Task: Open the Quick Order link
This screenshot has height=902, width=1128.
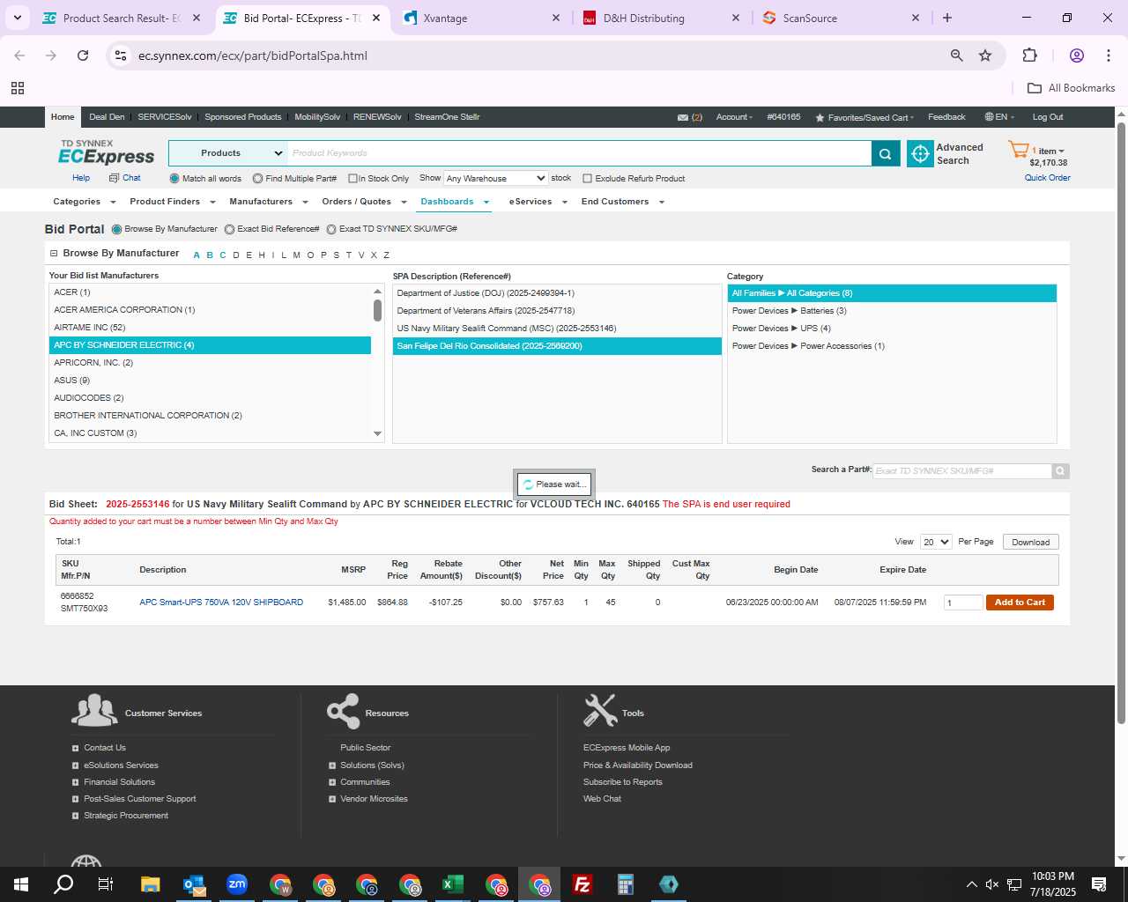Action: point(1047,178)
